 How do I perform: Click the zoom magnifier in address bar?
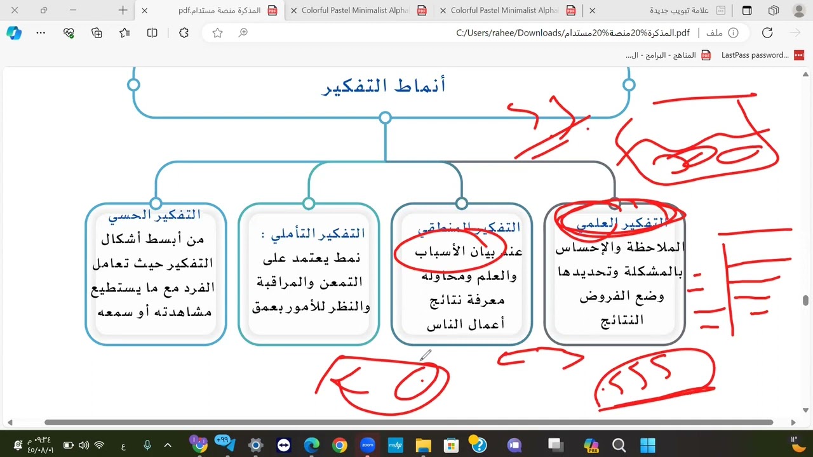tap(243, 33)
